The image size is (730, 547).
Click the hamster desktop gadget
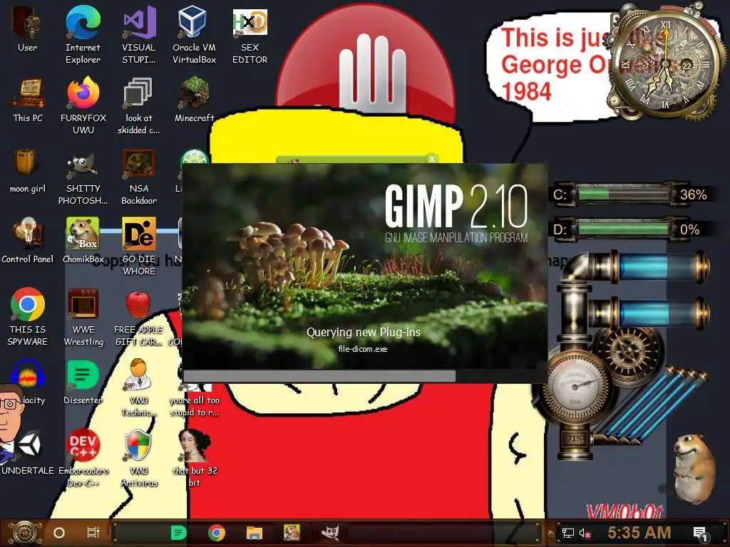pyautogui.click(x=694, y=467)
